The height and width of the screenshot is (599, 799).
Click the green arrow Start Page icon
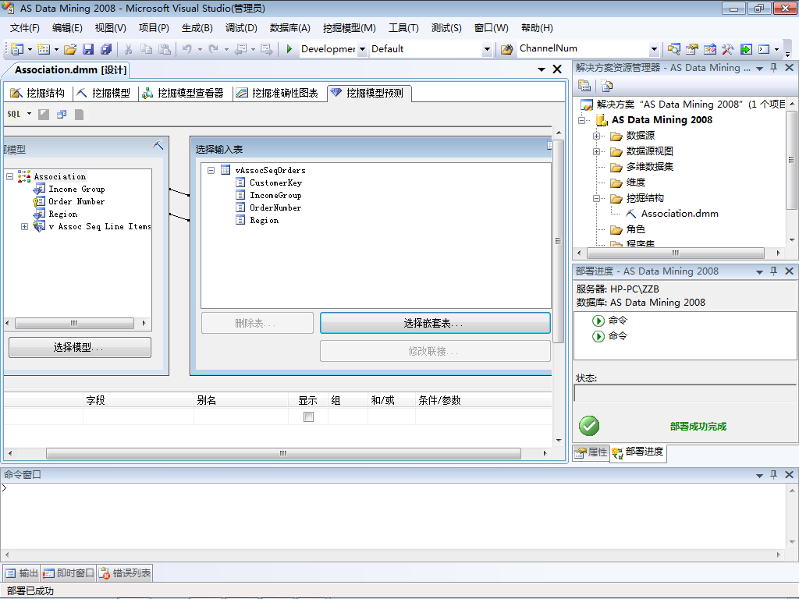(x=745, y=49)
